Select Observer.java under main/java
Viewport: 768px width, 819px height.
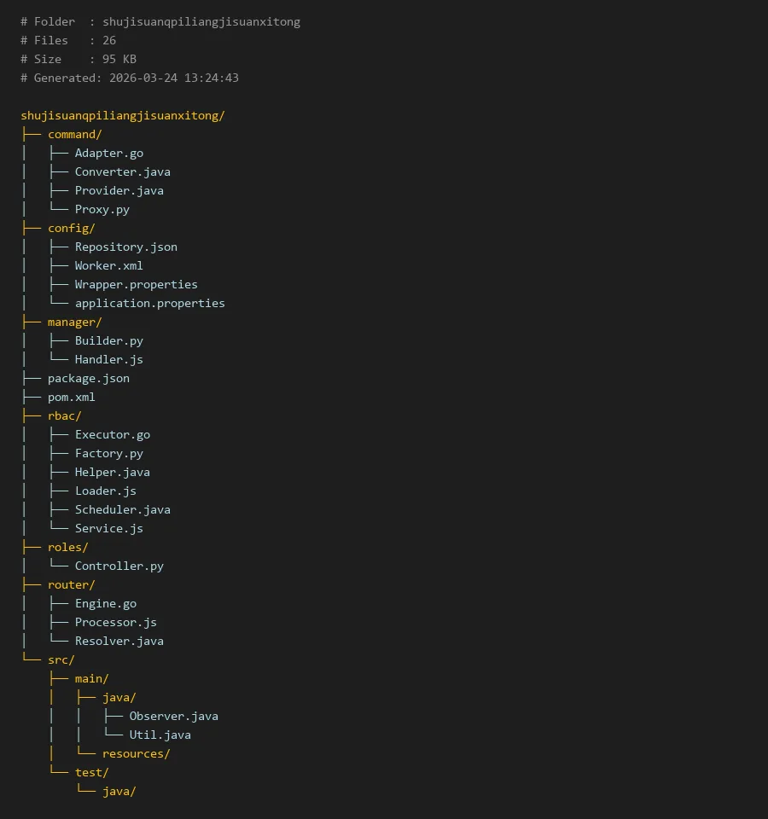click(173, 716)
